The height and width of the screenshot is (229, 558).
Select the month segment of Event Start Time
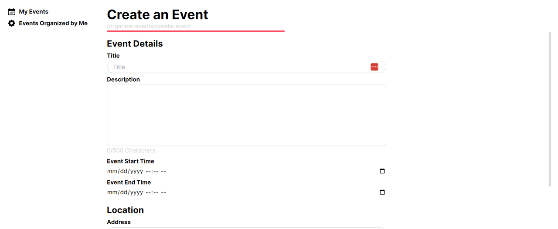point(112,171)
